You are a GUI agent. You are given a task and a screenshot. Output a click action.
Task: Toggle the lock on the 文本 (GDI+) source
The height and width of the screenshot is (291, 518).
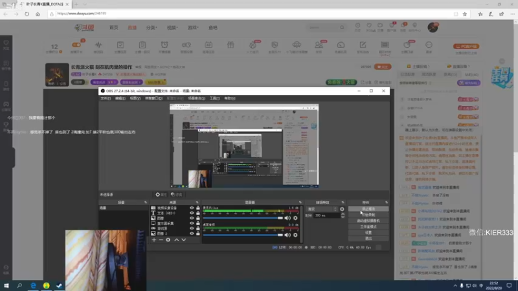(x=198, y=213)
